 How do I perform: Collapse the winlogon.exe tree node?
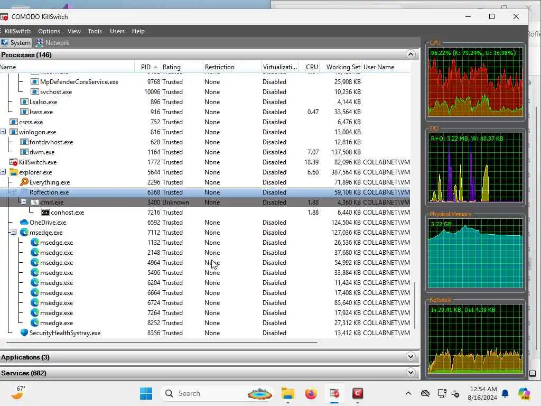[3, 132]
